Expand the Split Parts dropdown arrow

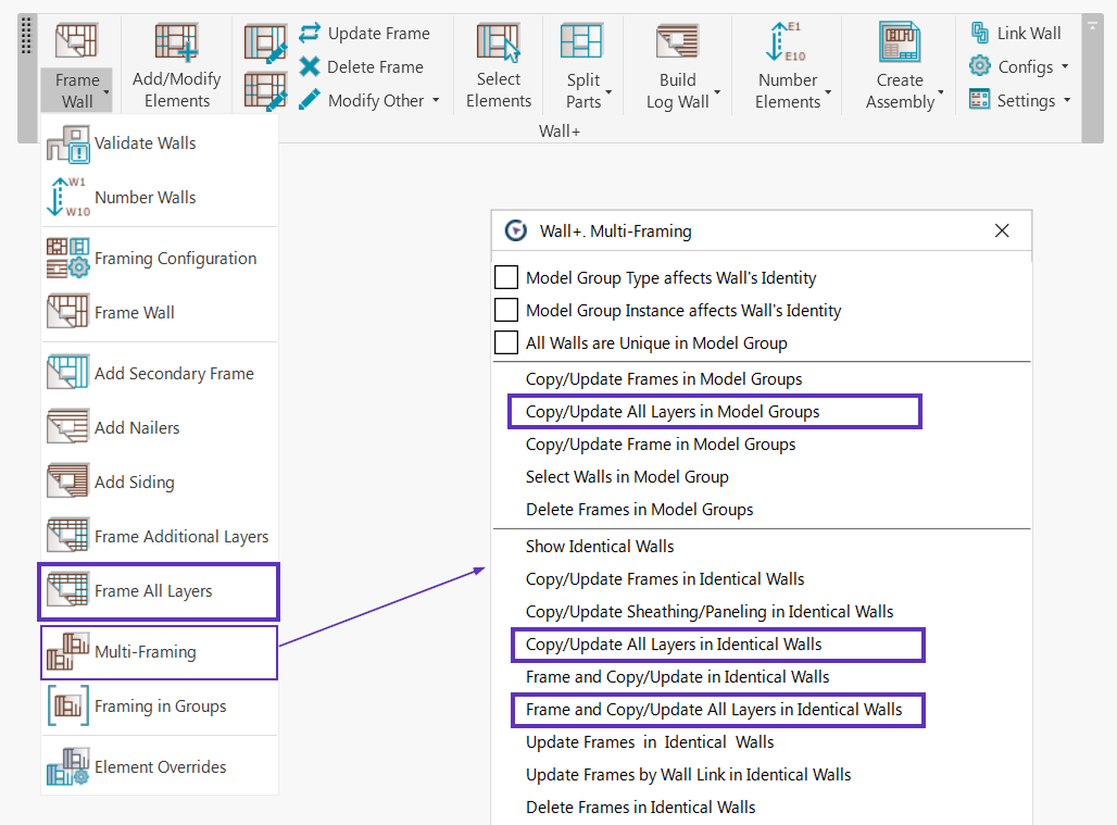point(609,93)
